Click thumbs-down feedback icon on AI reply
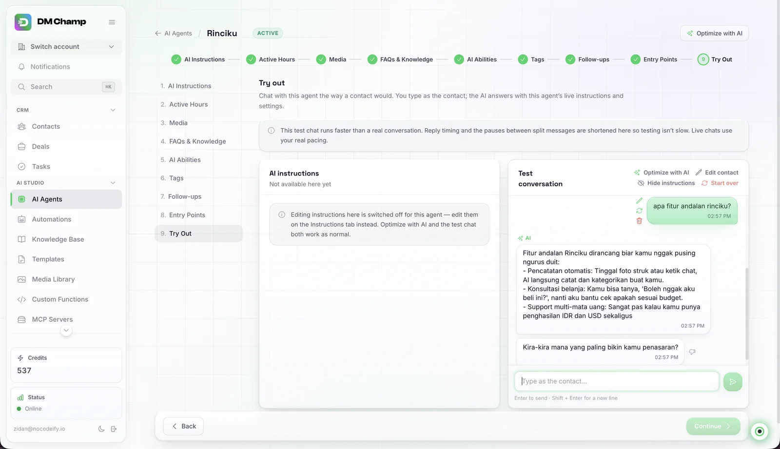The image size is (780, 449). [x=692, y=351]
